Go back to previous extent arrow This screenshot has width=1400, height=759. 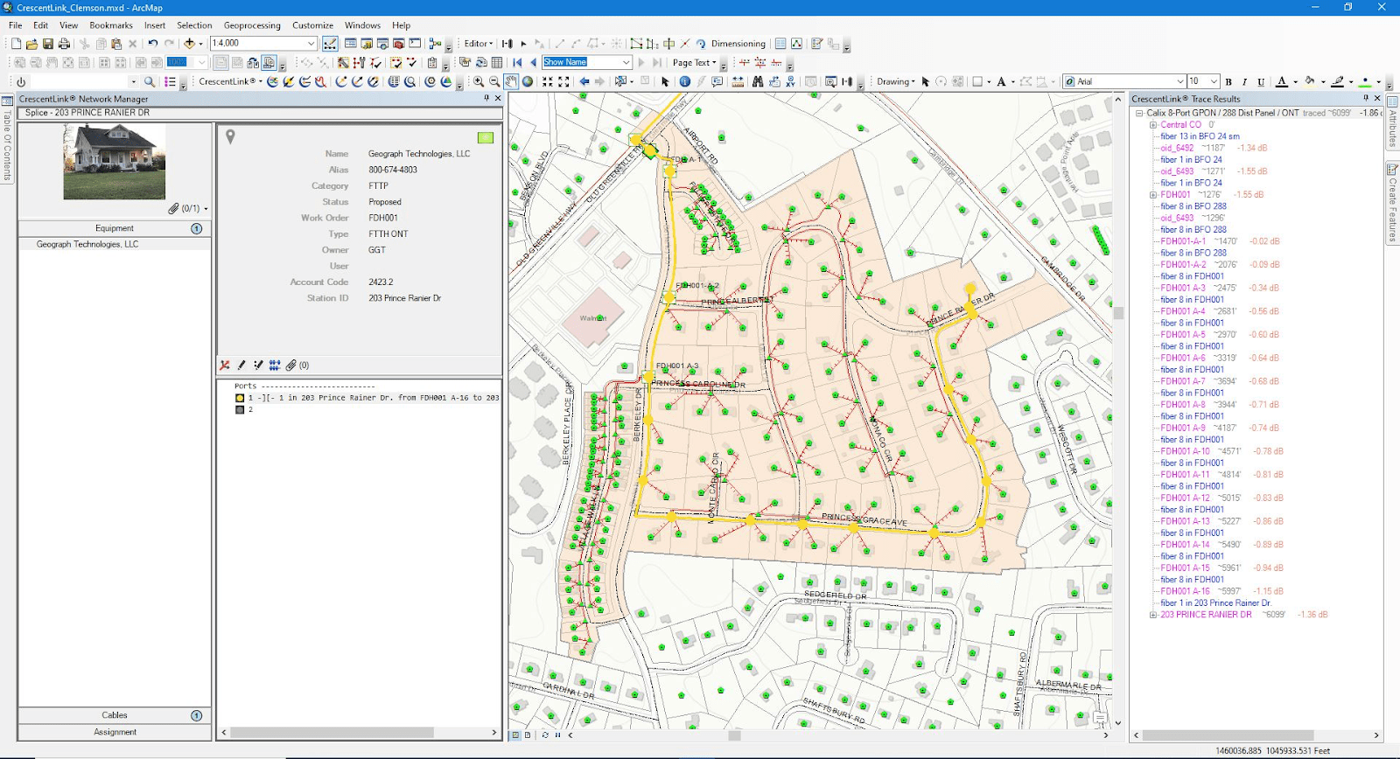point(584,82)
